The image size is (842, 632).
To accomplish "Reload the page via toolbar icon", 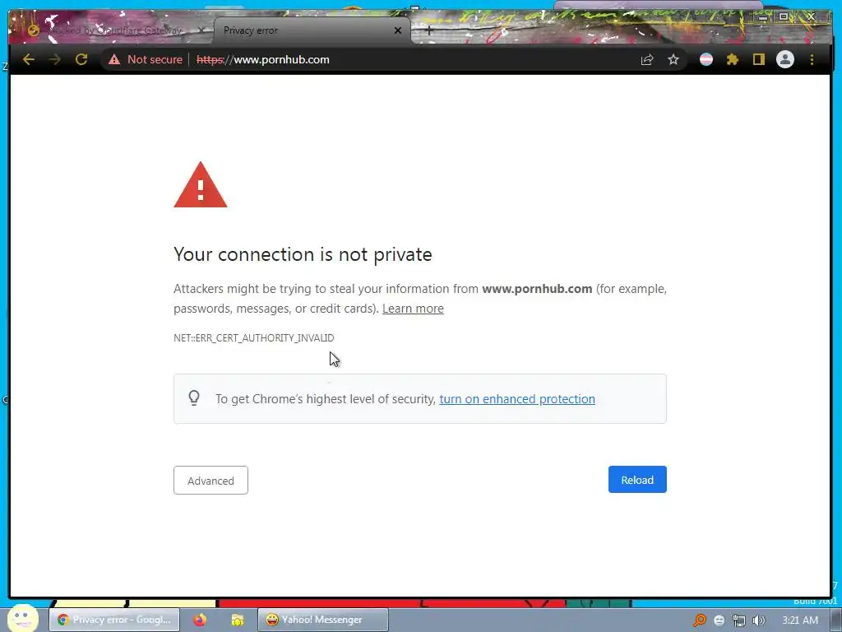I will pos(81,59).
